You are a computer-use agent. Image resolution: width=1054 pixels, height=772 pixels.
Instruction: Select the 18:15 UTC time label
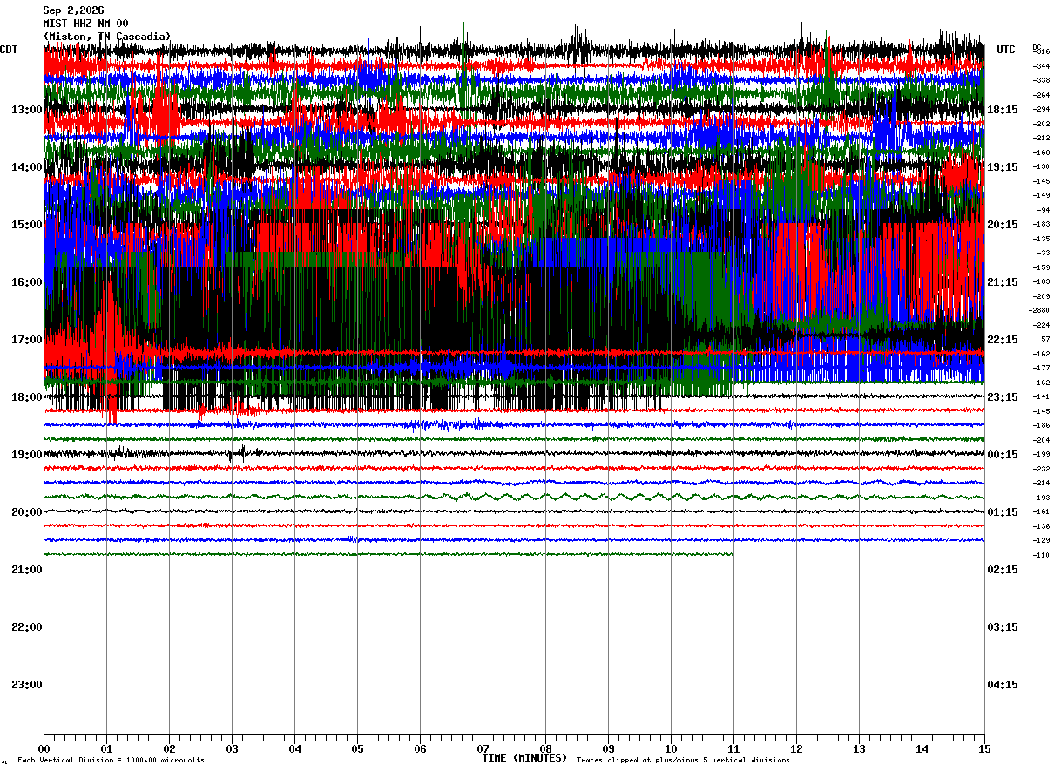(1002, 110)
